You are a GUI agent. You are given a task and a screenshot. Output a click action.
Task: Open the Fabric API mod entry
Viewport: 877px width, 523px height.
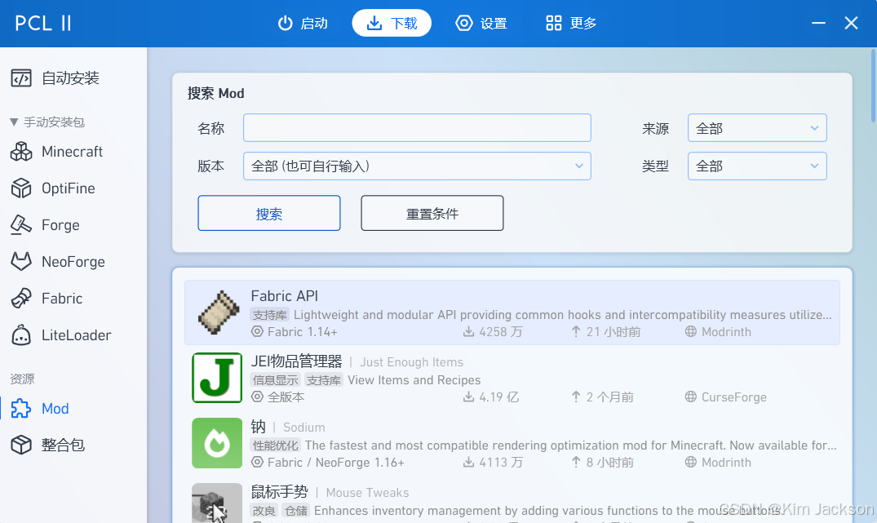pyautogui.click(x=512, y=312)
